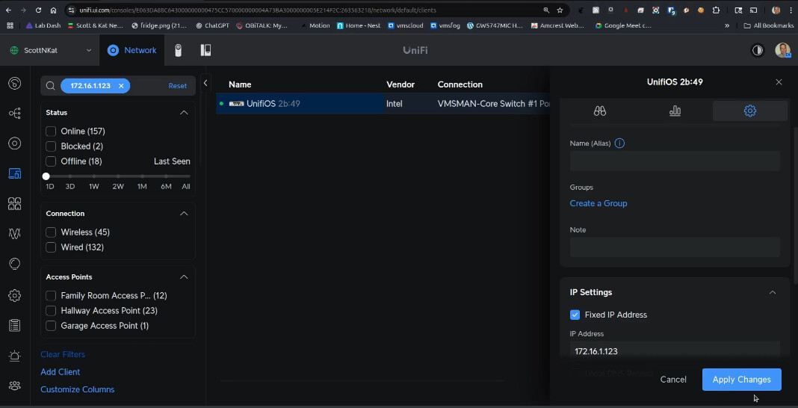Sort the table by Vendor column
The image size is (798, 408).
400,84
